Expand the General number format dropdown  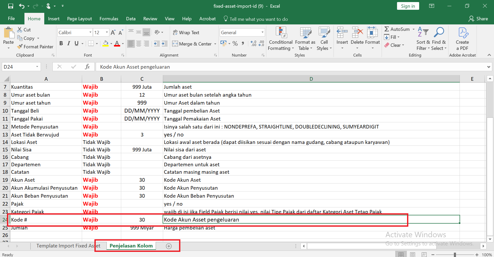262,32
